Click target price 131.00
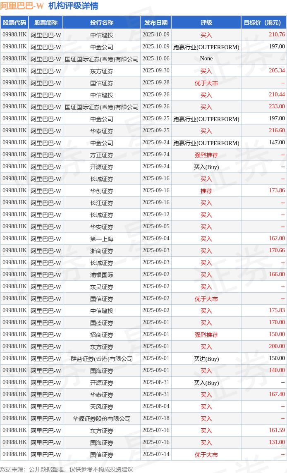Viewport: 287px width, 473px height. (277, 442)
